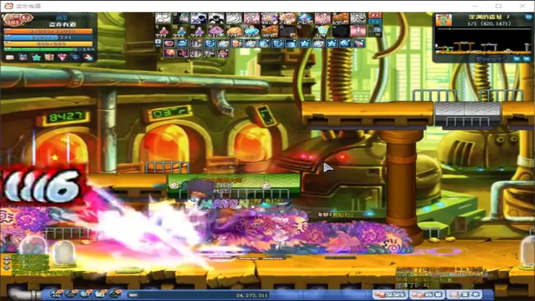This screenshot has width=535, height=301.
Task: Use the orange bread item with 774 count
Action: tap(233, 31)
